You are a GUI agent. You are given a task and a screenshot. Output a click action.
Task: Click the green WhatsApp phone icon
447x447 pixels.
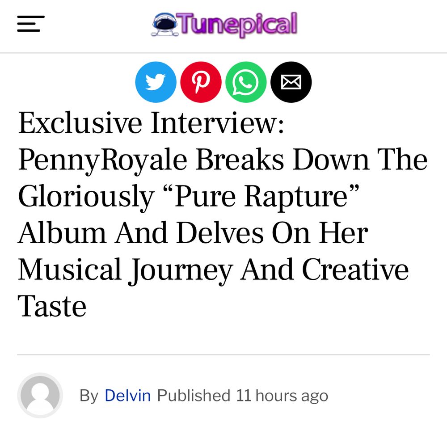(245, 81)
